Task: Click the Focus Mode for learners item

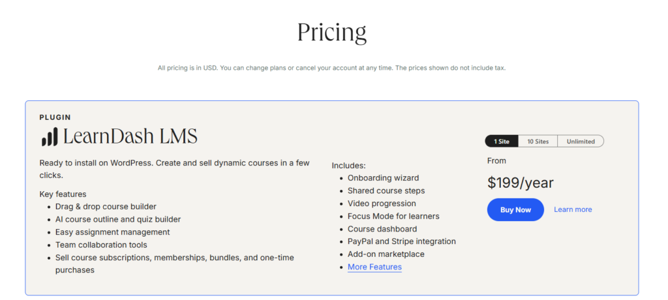Action: click(x=393, y=216)
